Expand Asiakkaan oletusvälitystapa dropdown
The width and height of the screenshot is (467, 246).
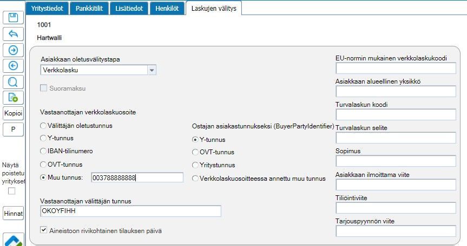[152, 70]
